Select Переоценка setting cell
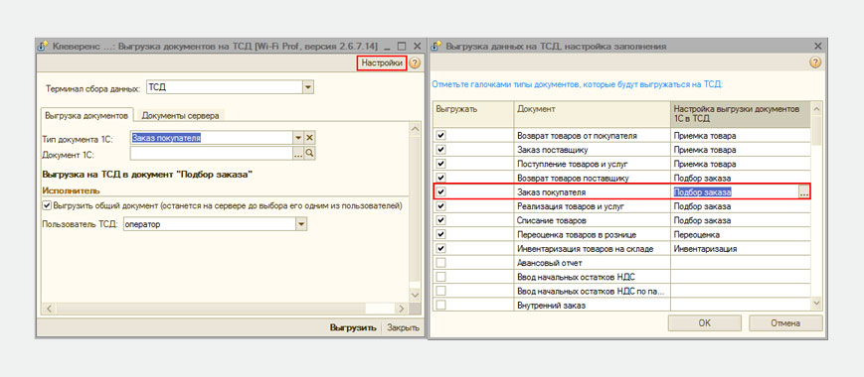Screen dimensions: 864x377 point(741,235)
